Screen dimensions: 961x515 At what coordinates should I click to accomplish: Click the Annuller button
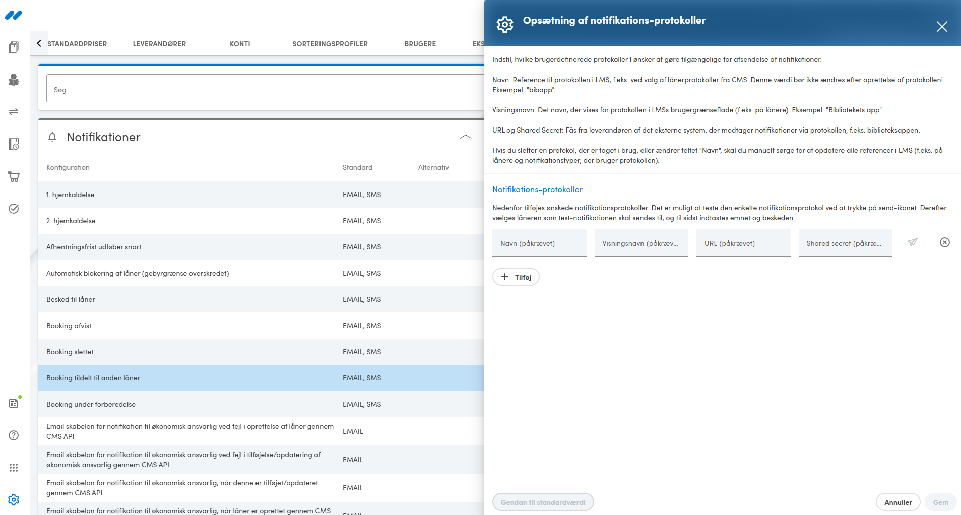click(898, 502)
